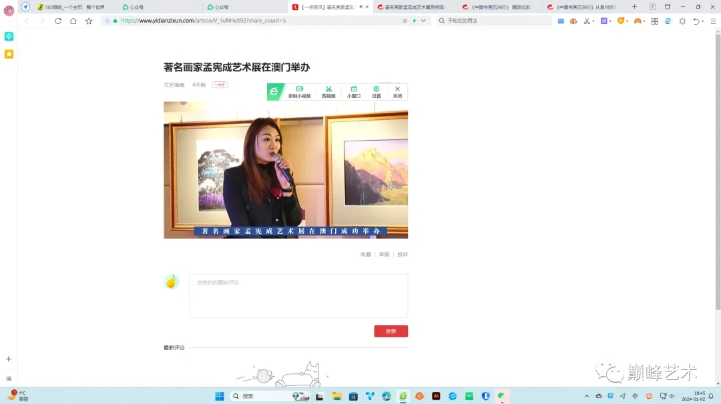Image resolution: width=721 pixels, height=404 pixels.
Task: Open the hamburger main menu
Action: tap(712, 21)
